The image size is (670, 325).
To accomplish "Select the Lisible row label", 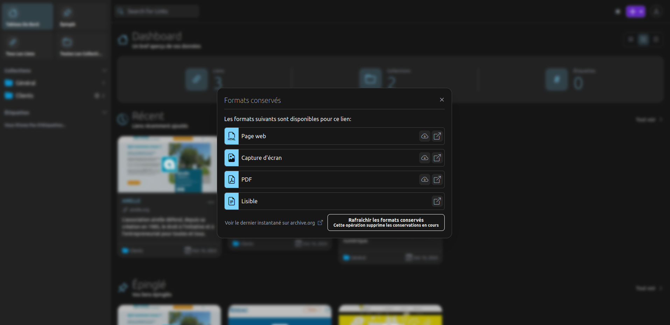I will (249, 201).
